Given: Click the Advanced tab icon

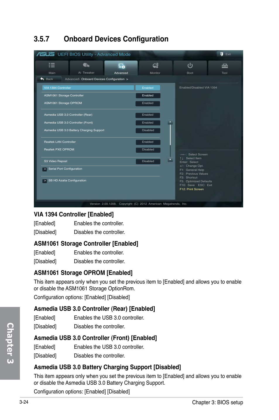Looking at the screenshot, I should click(x=121, y=66).
